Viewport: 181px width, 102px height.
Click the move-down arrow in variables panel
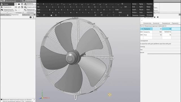point(158,17)
